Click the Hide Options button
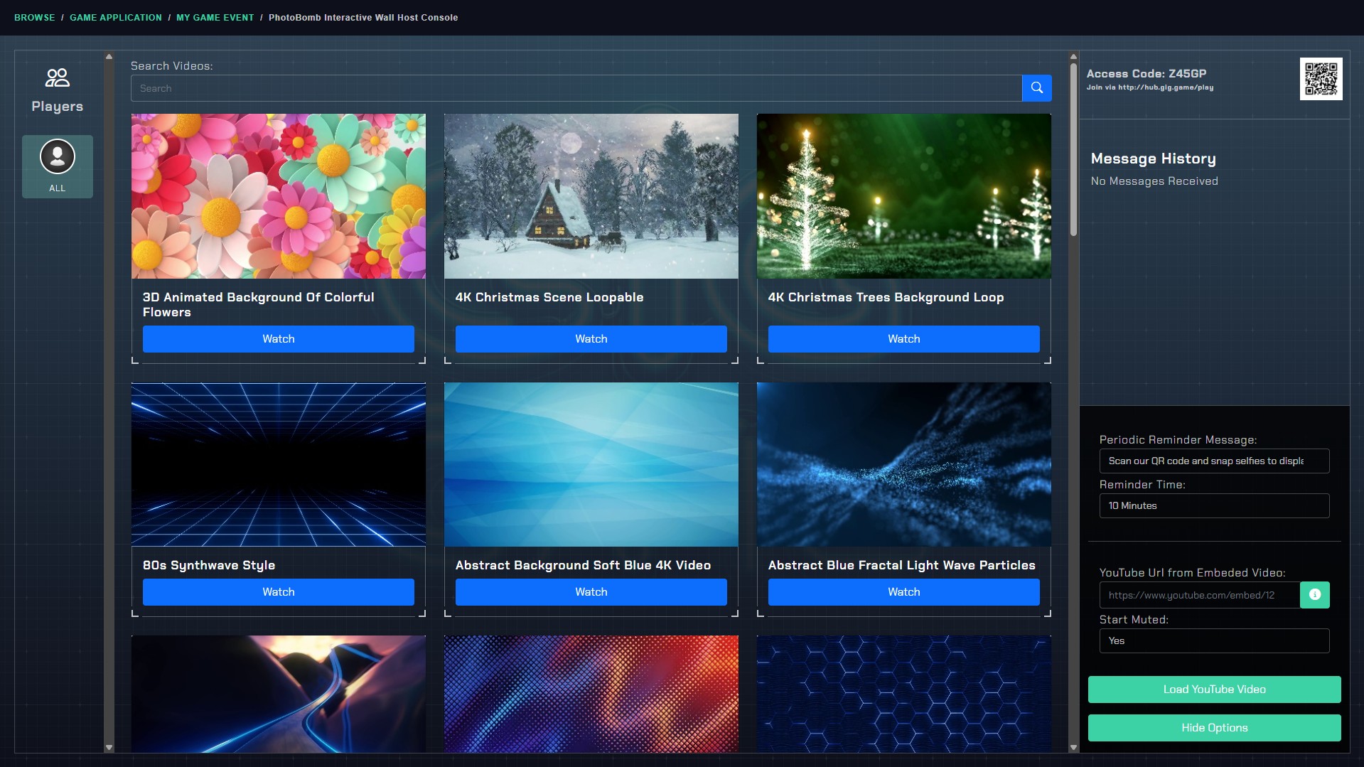 (x=1213, y=728)
